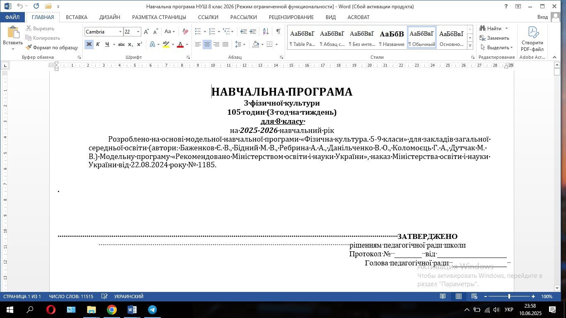Toggle underline formatting (Ч)

click(x=107, y=44)
